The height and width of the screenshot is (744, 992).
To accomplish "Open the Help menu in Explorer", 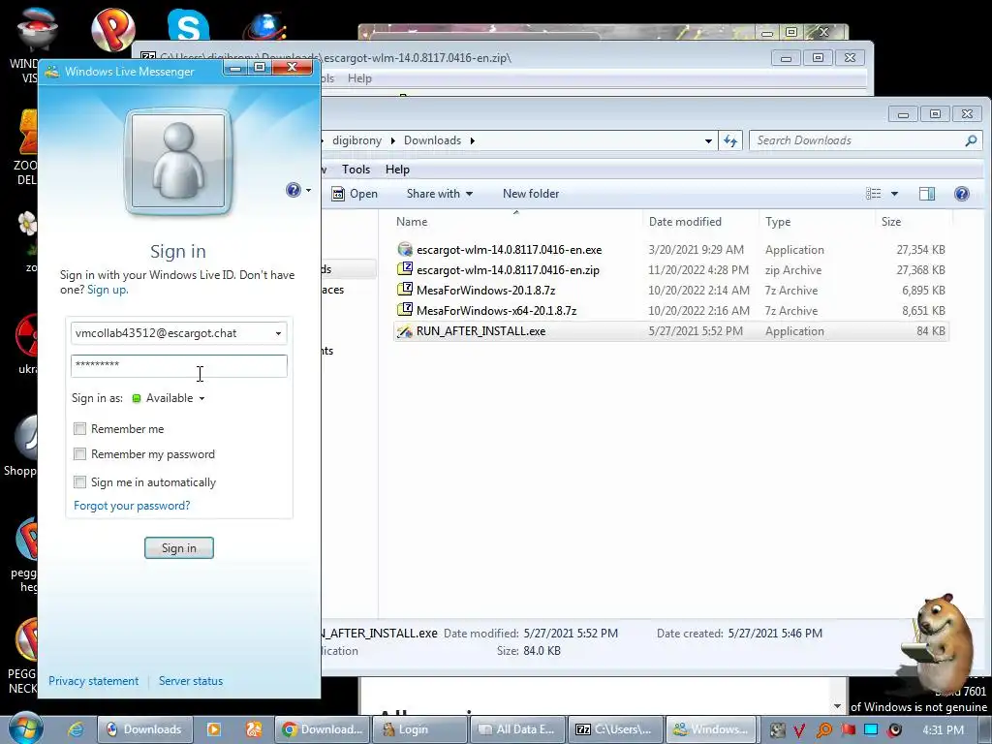I will tap(397, 170).
